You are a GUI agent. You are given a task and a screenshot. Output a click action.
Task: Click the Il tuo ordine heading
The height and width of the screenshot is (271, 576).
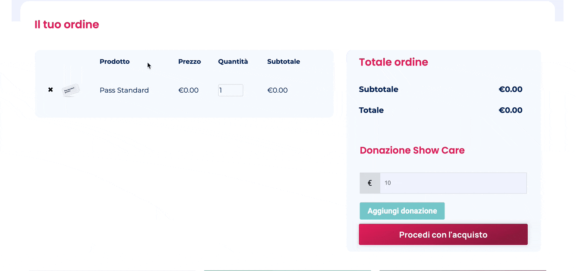click(67, 25)
